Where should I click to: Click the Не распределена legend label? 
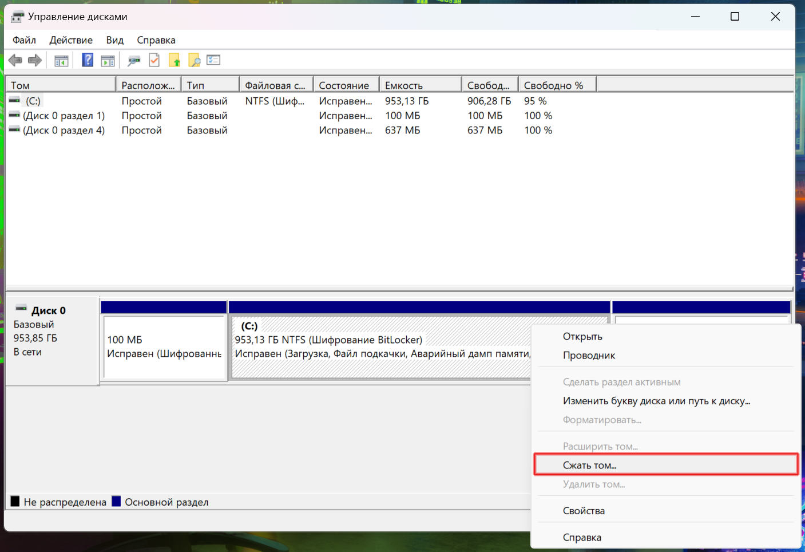tap(65, 502)
